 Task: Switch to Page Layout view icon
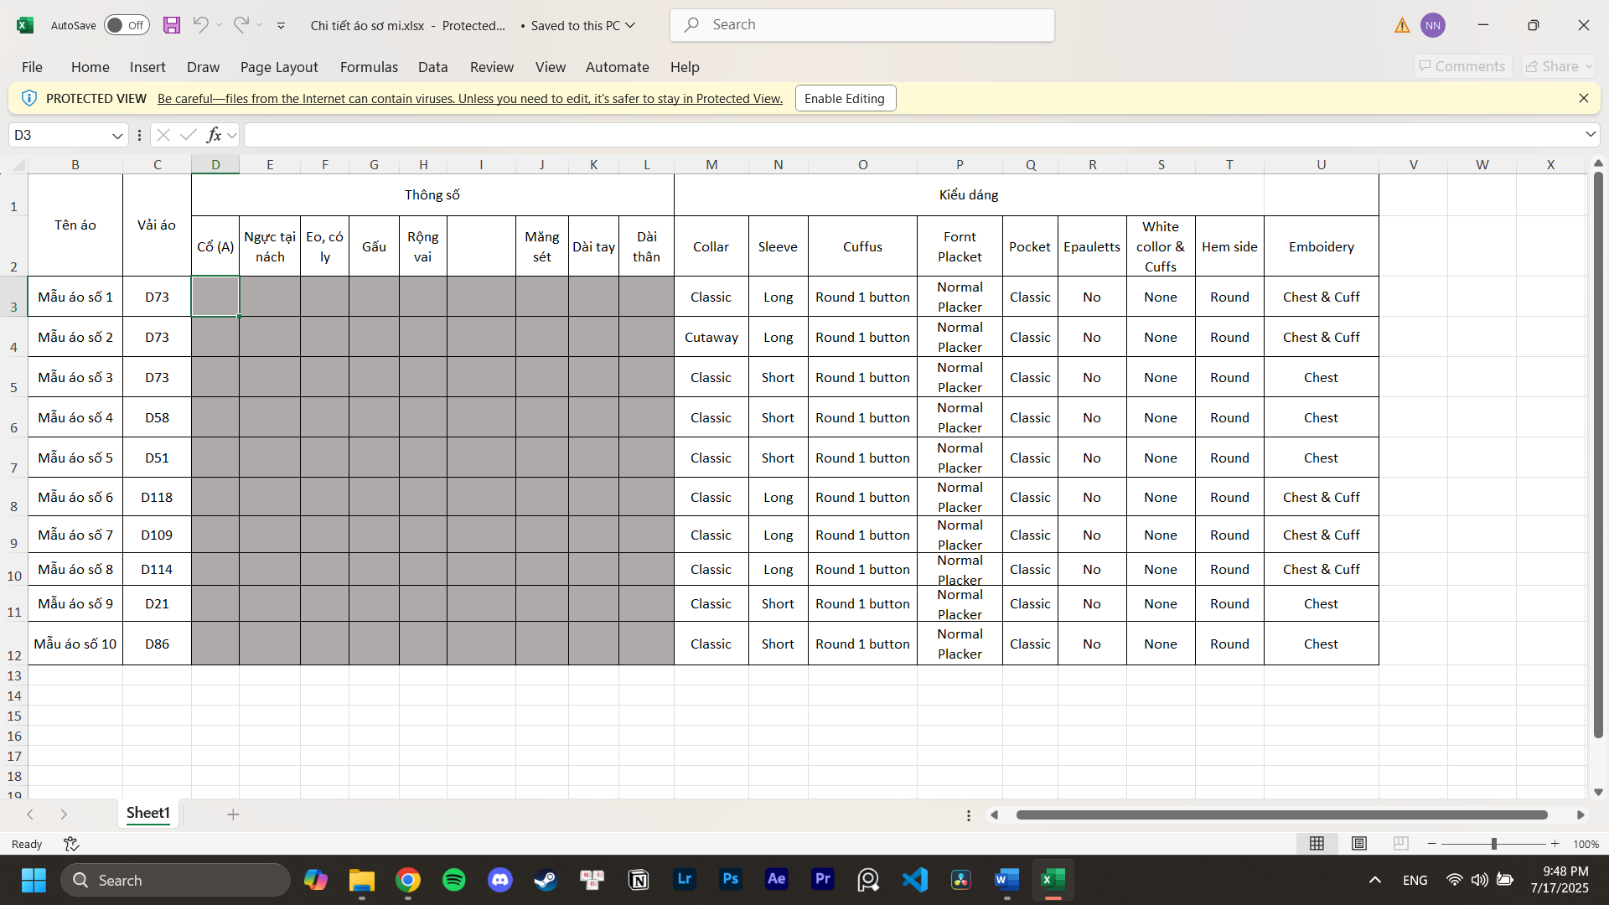(x=1359, y=844)
